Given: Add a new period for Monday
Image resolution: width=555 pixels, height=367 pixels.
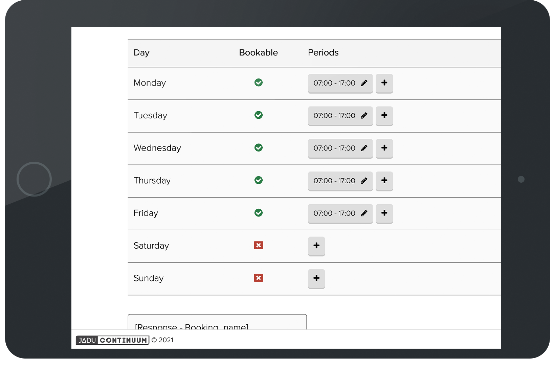Looking at the screenshot, I should tap(384, 83).
